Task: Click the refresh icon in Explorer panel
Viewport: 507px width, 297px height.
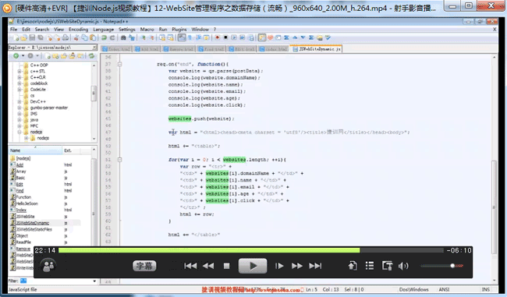Action: pos(92,56)
